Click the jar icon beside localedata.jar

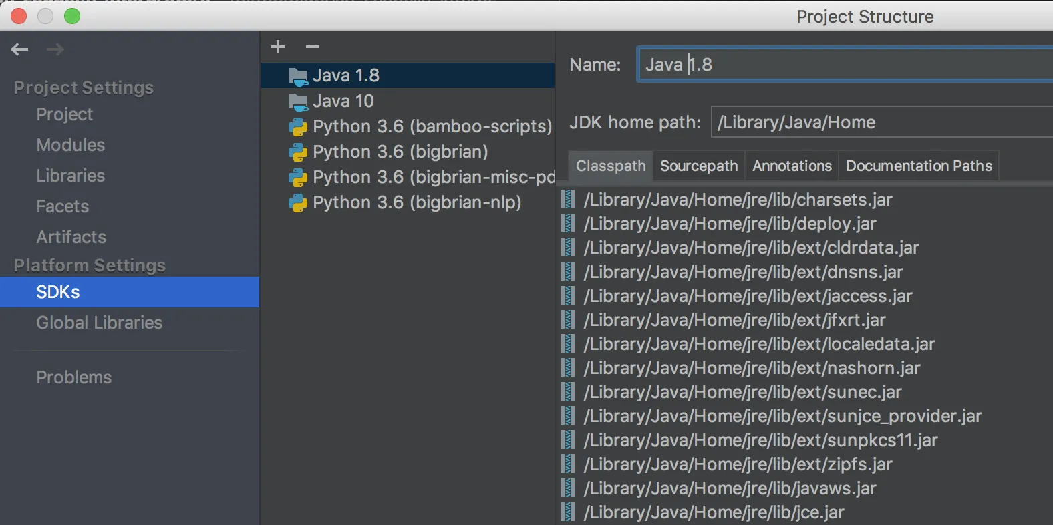(568, 343)
